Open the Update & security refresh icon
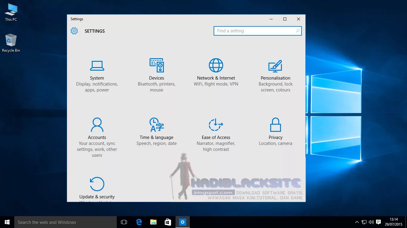Viewport: 407px width, 228px height. (x=97, y=184)
